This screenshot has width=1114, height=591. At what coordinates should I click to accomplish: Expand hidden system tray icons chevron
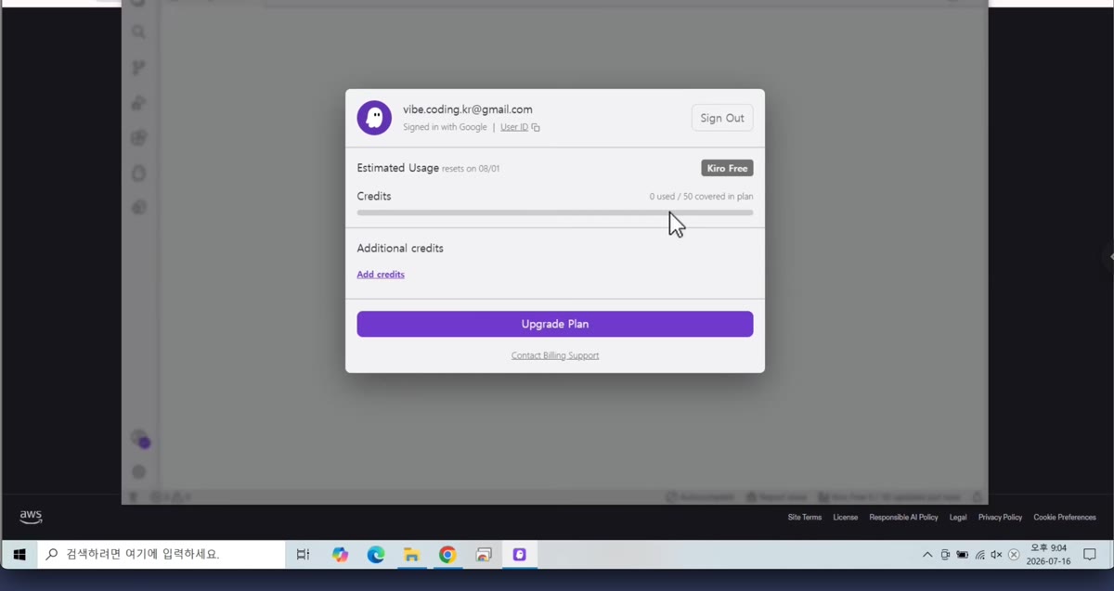927,555
